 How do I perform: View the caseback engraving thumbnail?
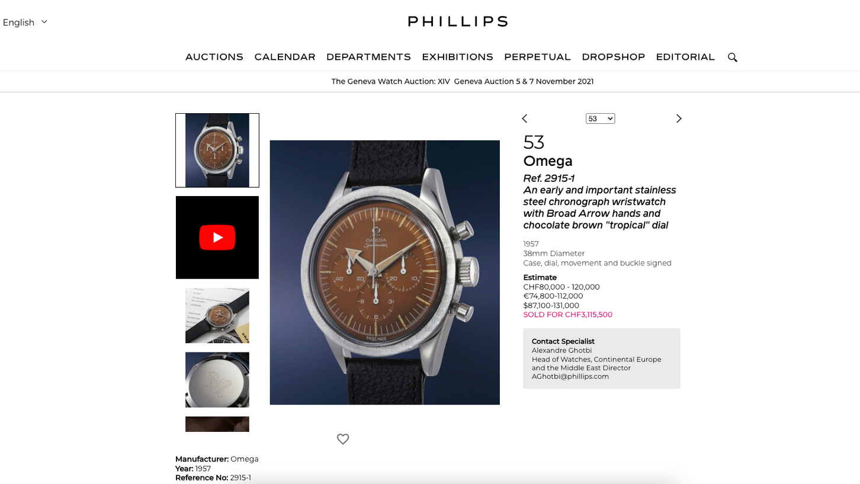[x=217, y=380]
